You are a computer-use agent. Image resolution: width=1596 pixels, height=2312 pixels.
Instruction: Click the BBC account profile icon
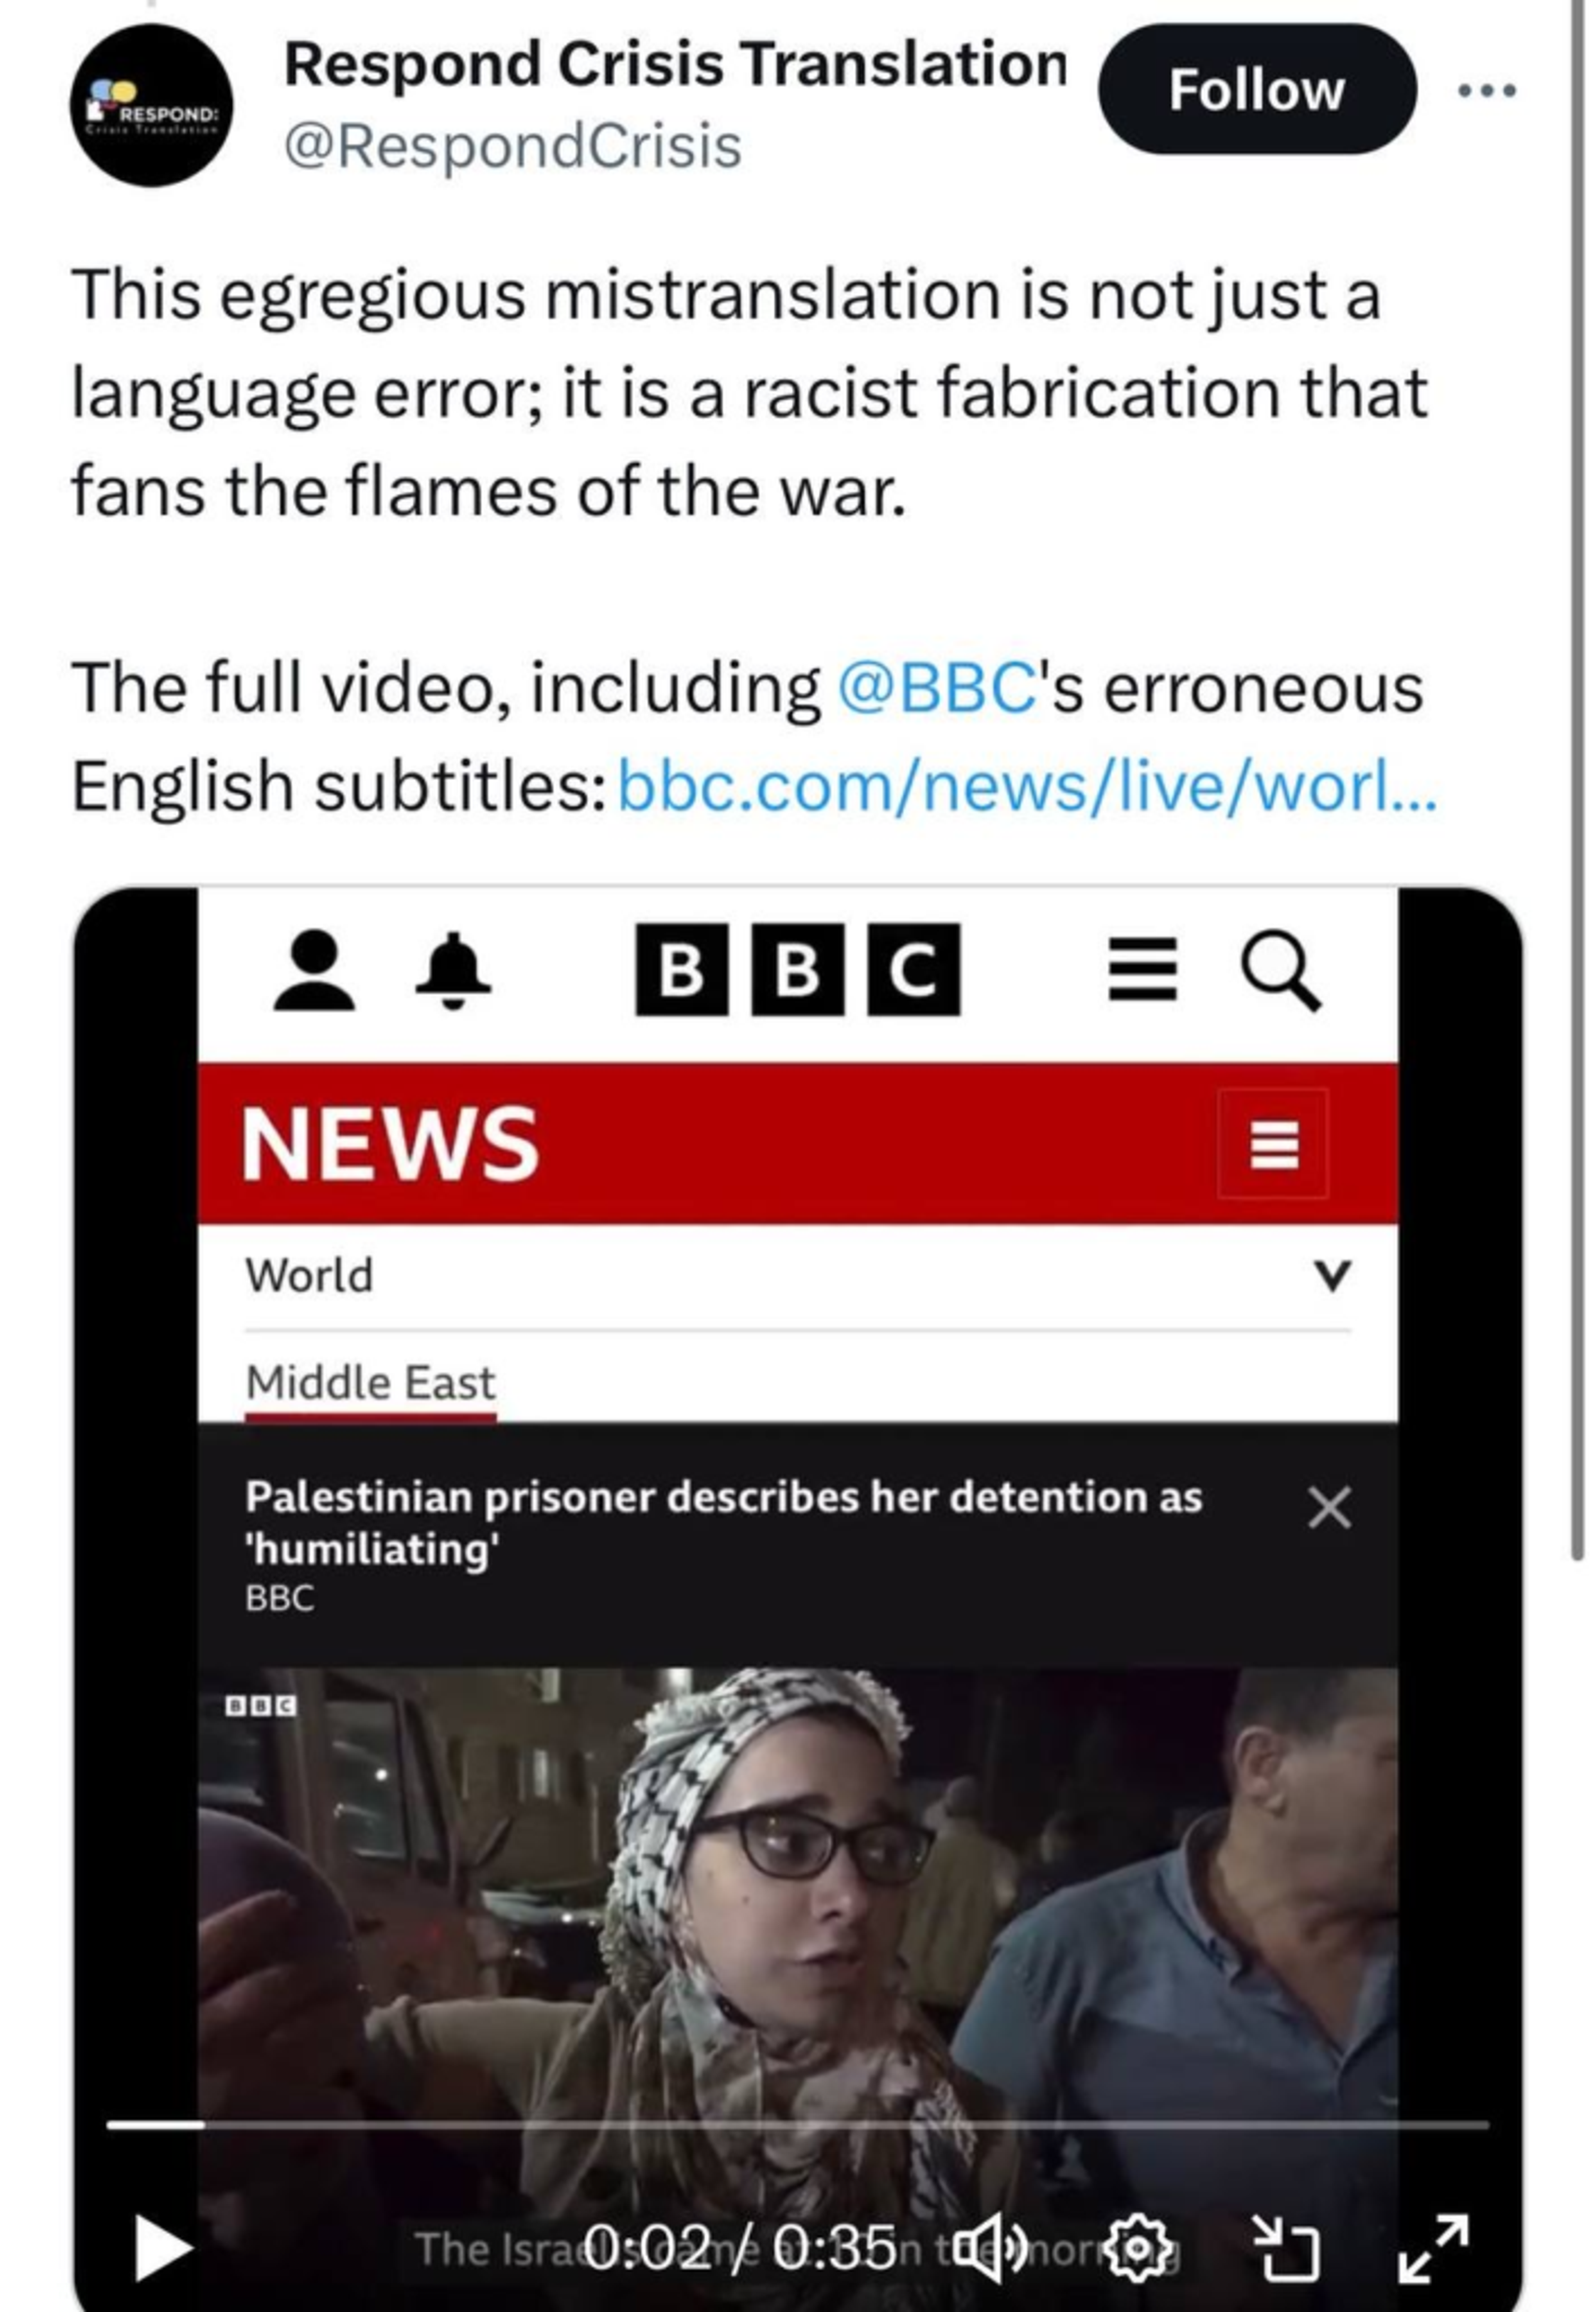click(314, 970)
